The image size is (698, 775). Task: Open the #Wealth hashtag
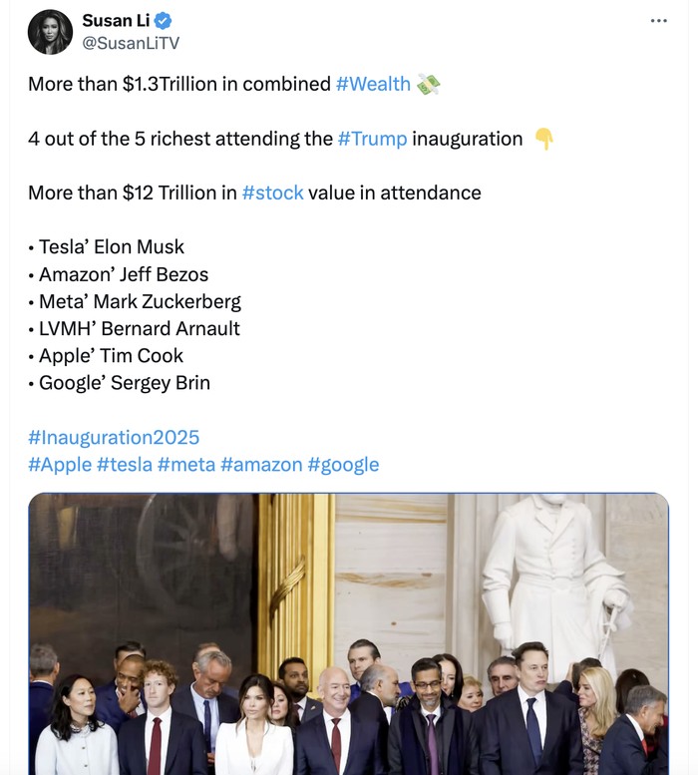tap(373, 84)
